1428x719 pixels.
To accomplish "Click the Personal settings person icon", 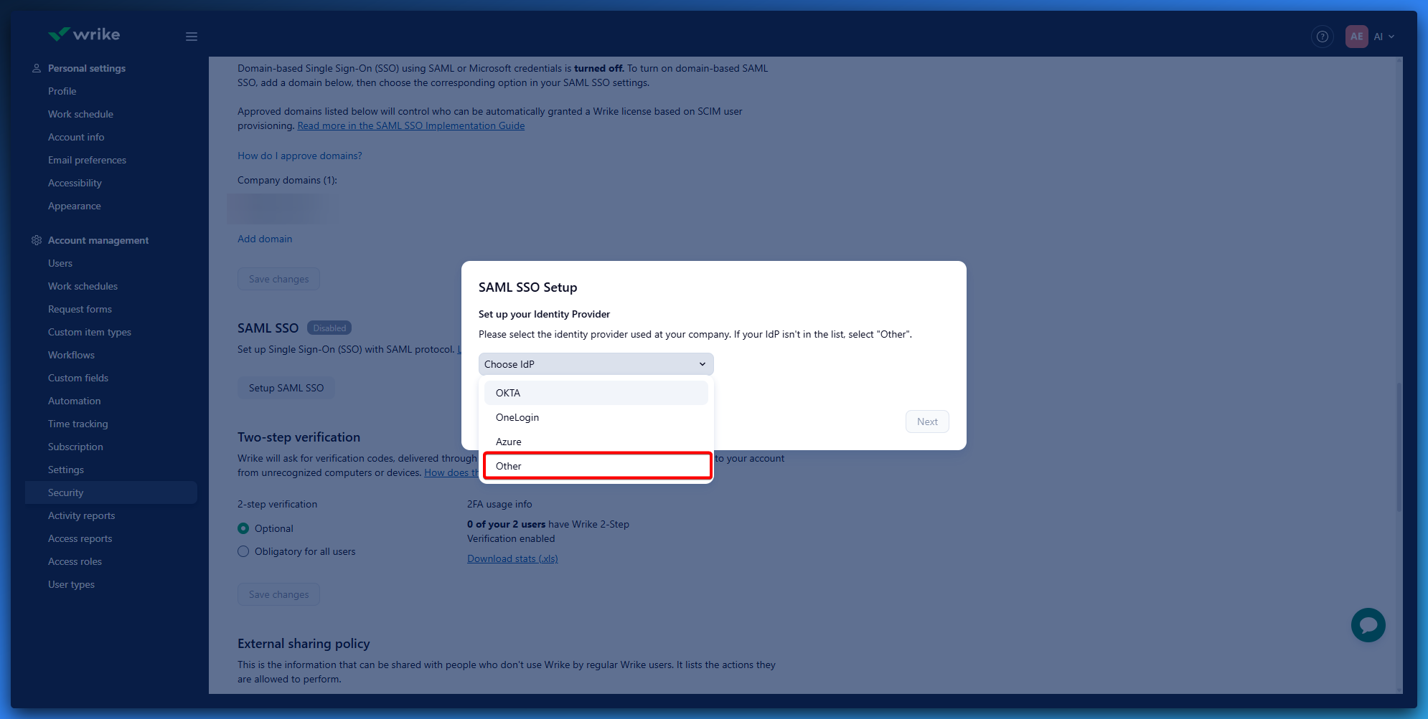I will click(x=37, y=68).
